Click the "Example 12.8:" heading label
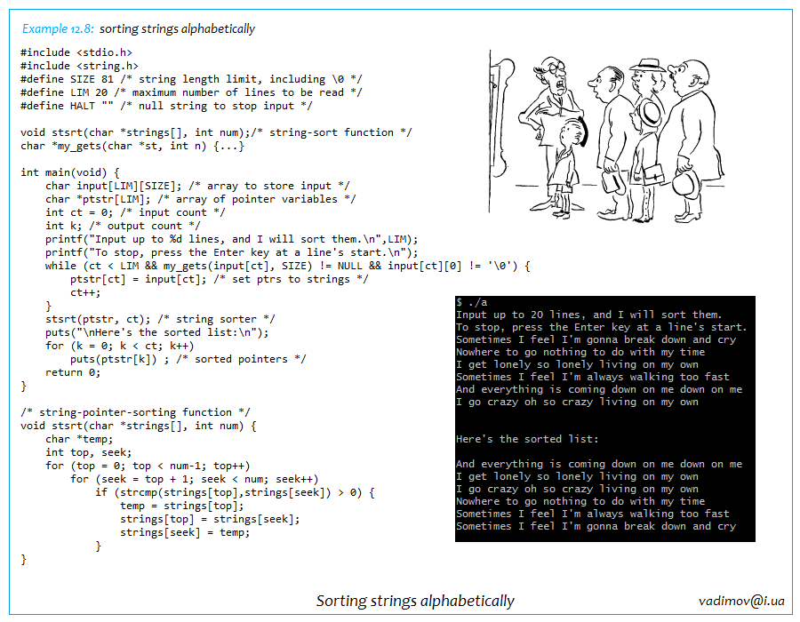 pos(58,29)
